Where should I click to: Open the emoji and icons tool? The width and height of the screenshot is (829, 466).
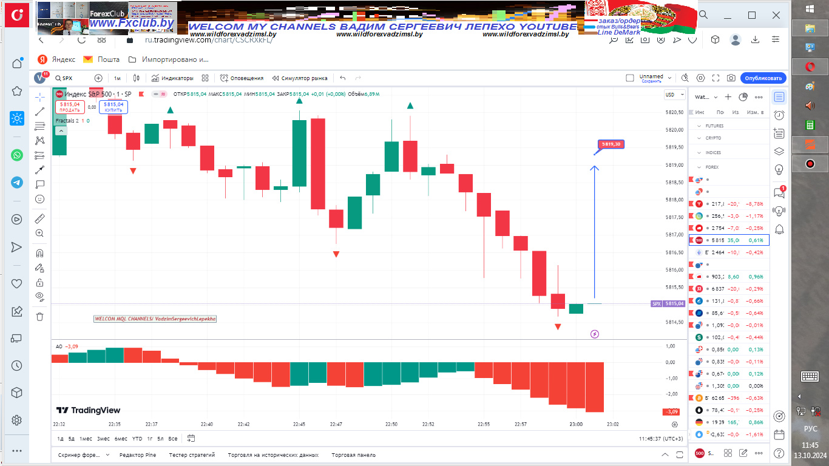click(x=39, y=199)
